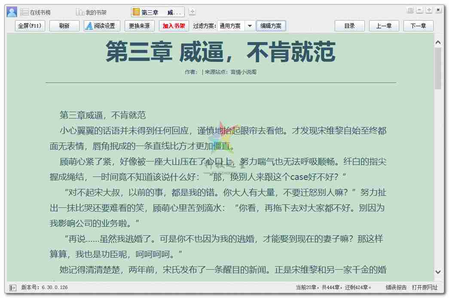Select the 通用方案 combo box field
449x298 pixels.
click(231, 26)
